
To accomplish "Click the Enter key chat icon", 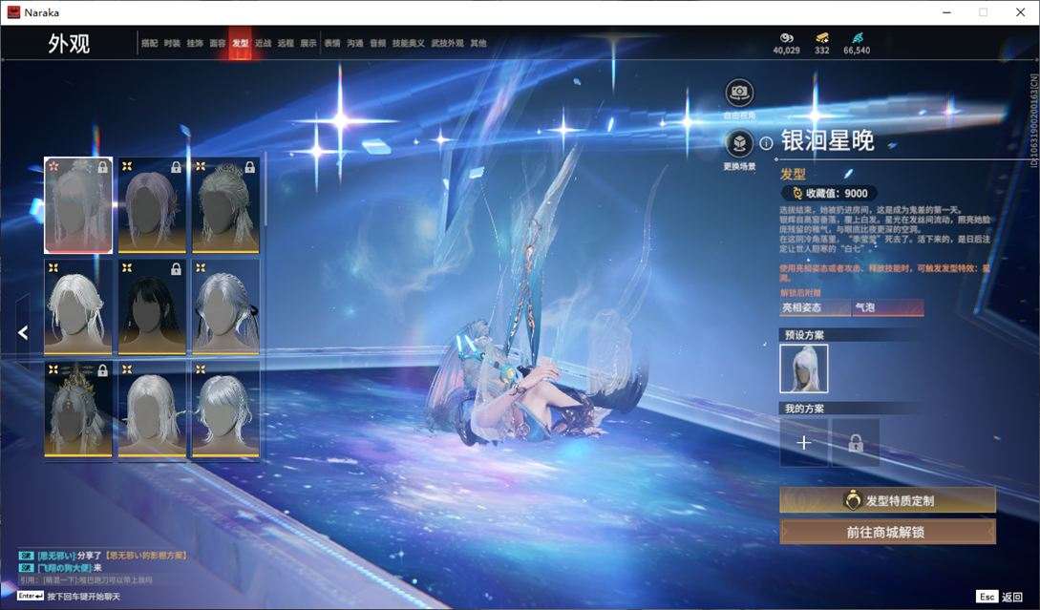I will pyautogui.click(x=31, y=596).
